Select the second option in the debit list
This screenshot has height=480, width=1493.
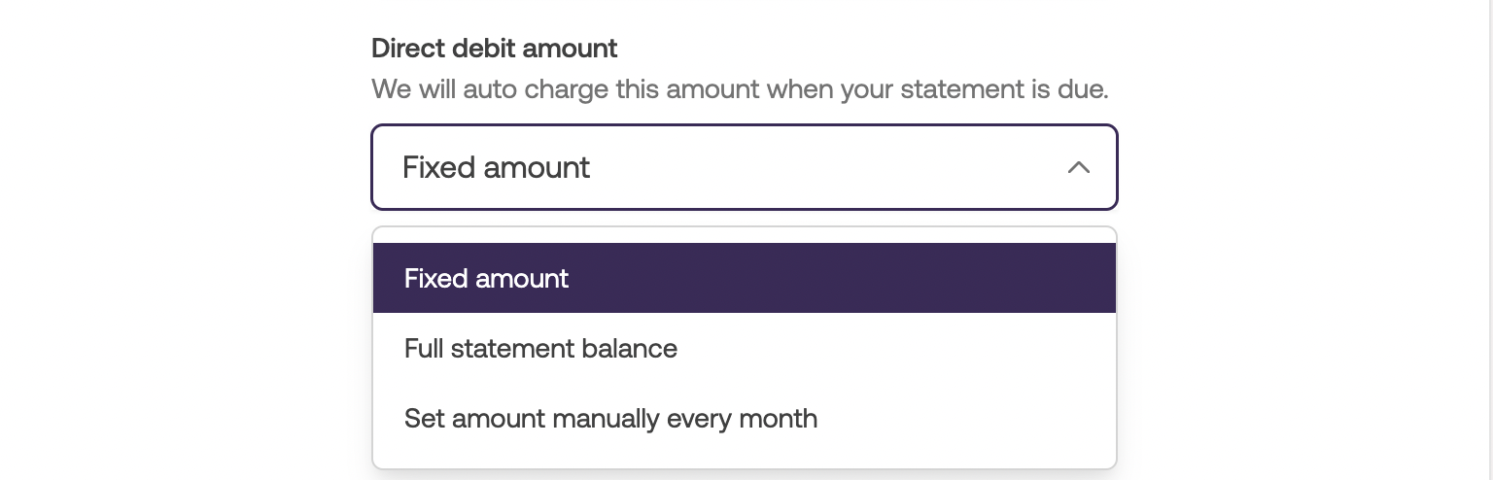click(x=744, y=349)
